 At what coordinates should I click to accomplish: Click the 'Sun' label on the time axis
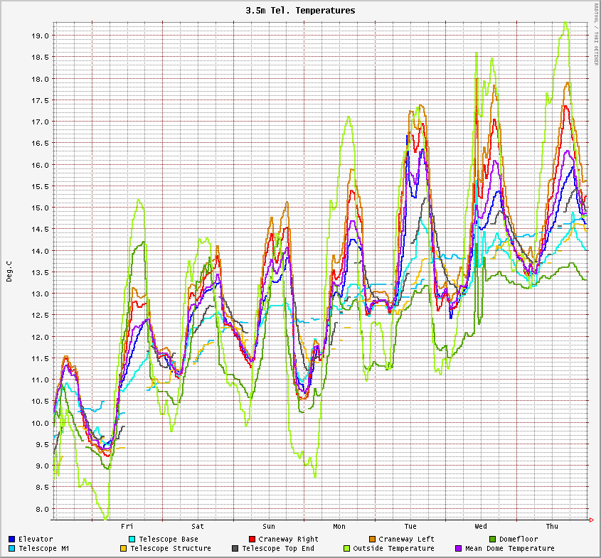[269, 526]
